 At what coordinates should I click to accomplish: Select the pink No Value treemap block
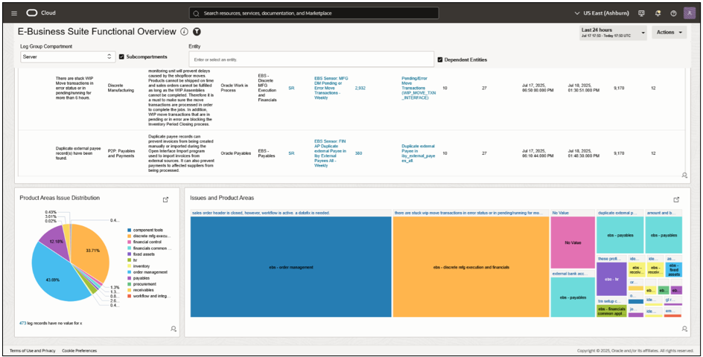coord(573,242)
